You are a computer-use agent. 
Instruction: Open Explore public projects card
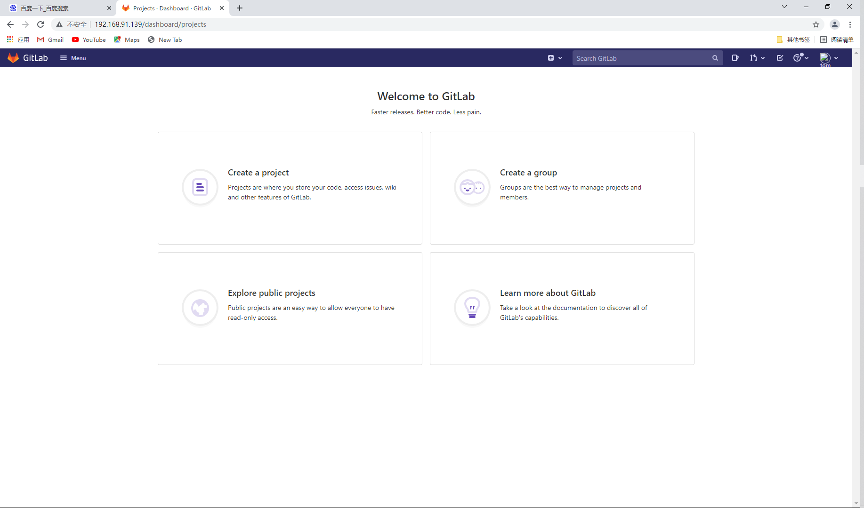[290, 309]
